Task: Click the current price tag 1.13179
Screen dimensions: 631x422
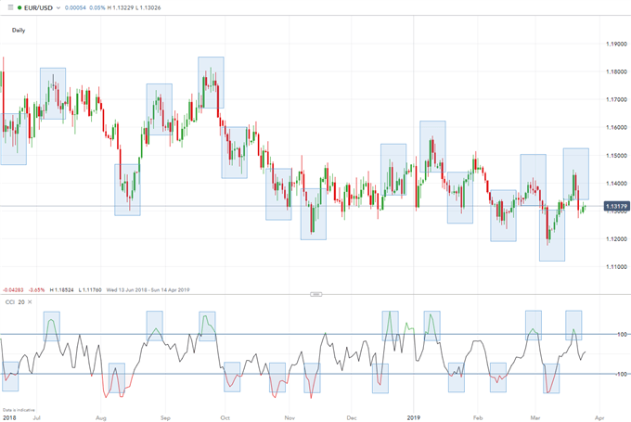Action: (x=616, y=207)
